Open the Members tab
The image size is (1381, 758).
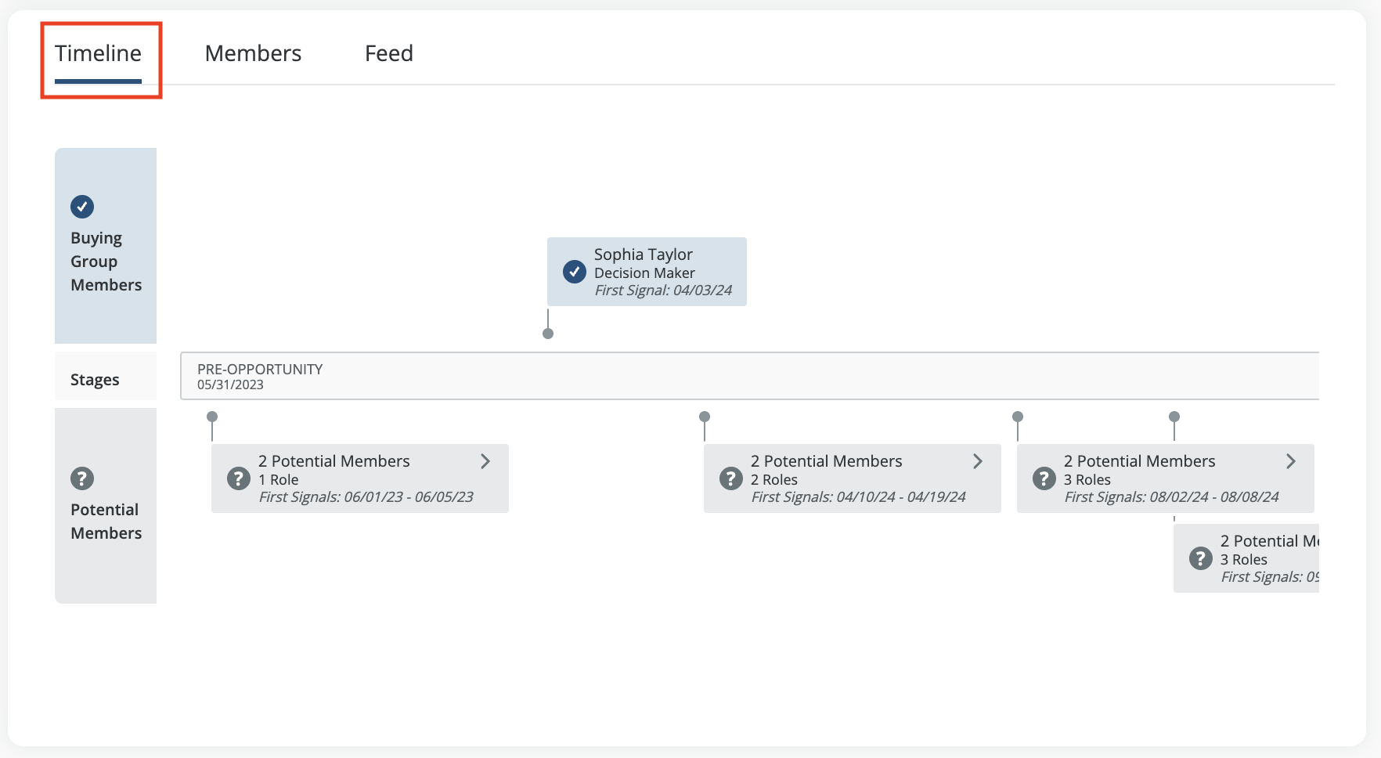pos(253,53)
